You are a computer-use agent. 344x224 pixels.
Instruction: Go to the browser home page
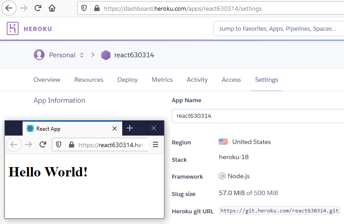[x=52, y=8]
